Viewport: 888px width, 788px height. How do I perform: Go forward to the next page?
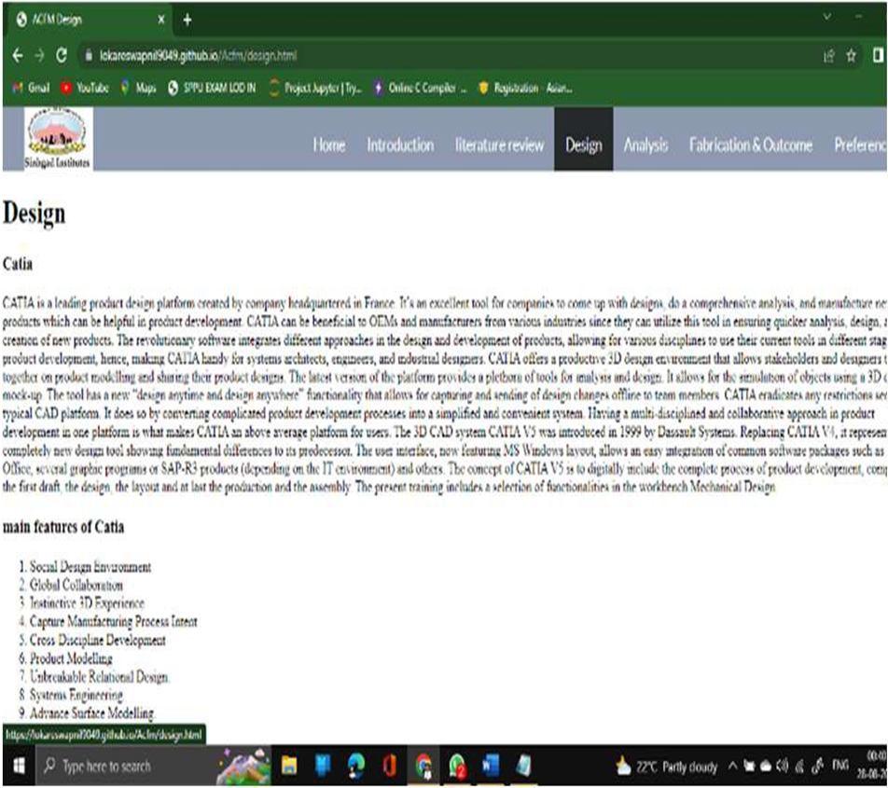tap(39, 55)
